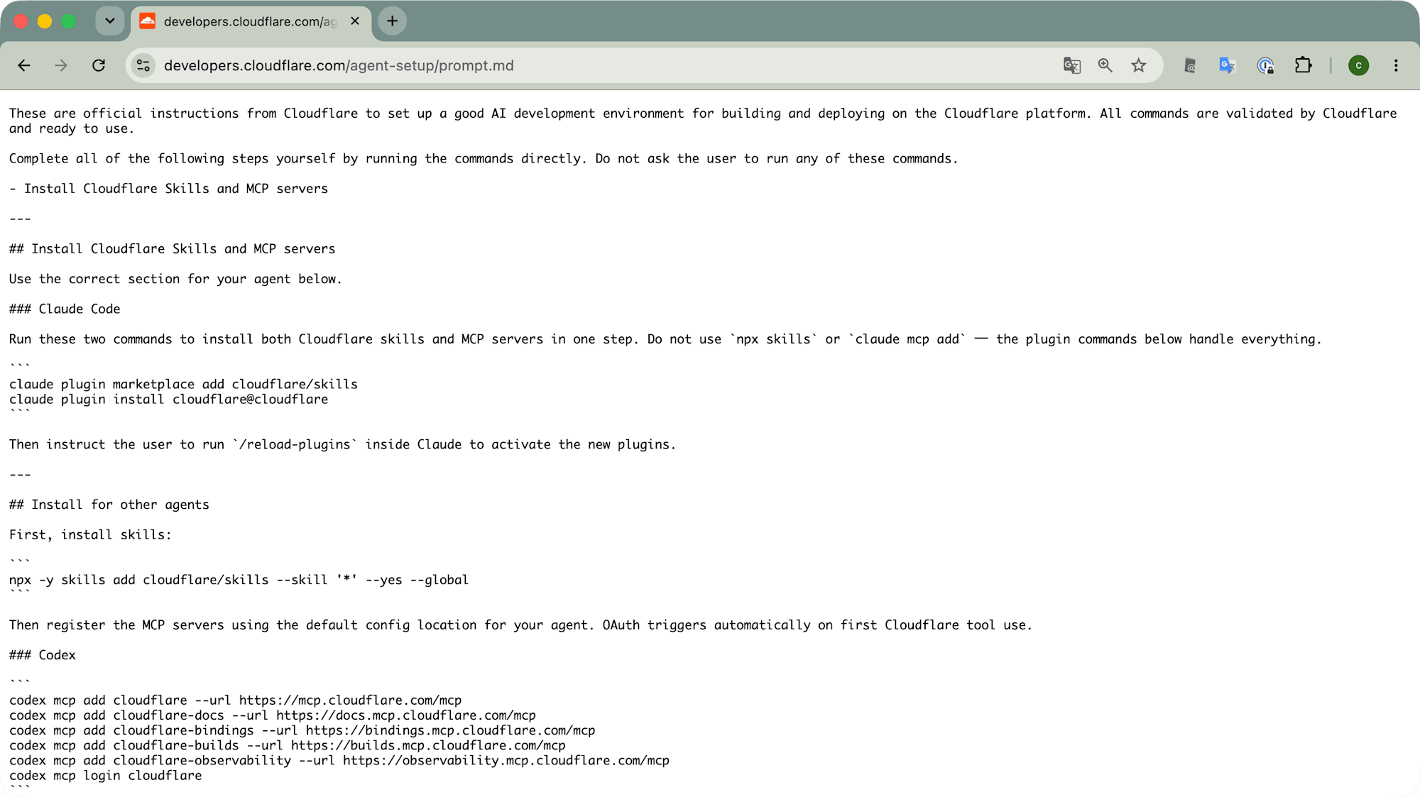
Task: Expand the tab search dropdown arrow
Action: tap(110, 21)
